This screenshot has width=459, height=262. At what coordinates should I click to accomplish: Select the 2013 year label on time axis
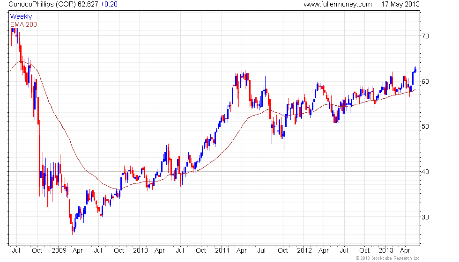click(386, 251)
